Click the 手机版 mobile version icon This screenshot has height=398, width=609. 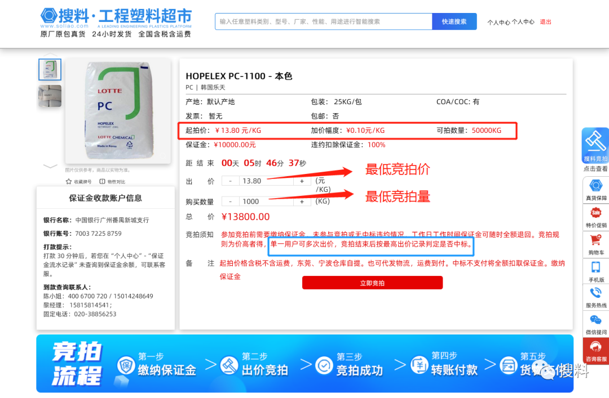595,267
